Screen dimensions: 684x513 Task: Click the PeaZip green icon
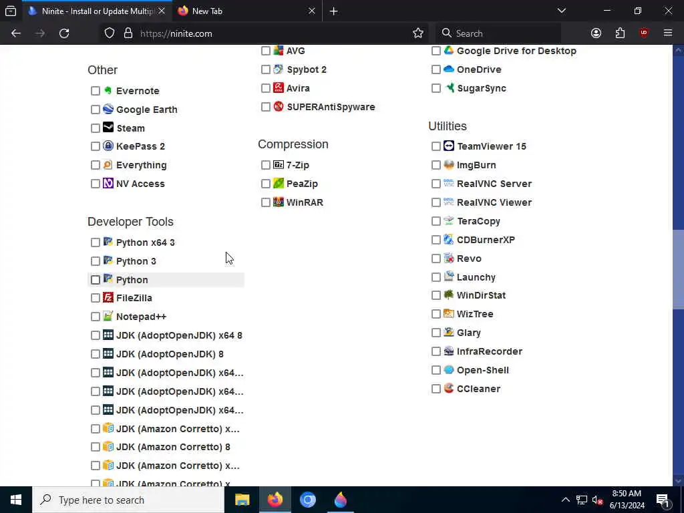pos(279,183)
